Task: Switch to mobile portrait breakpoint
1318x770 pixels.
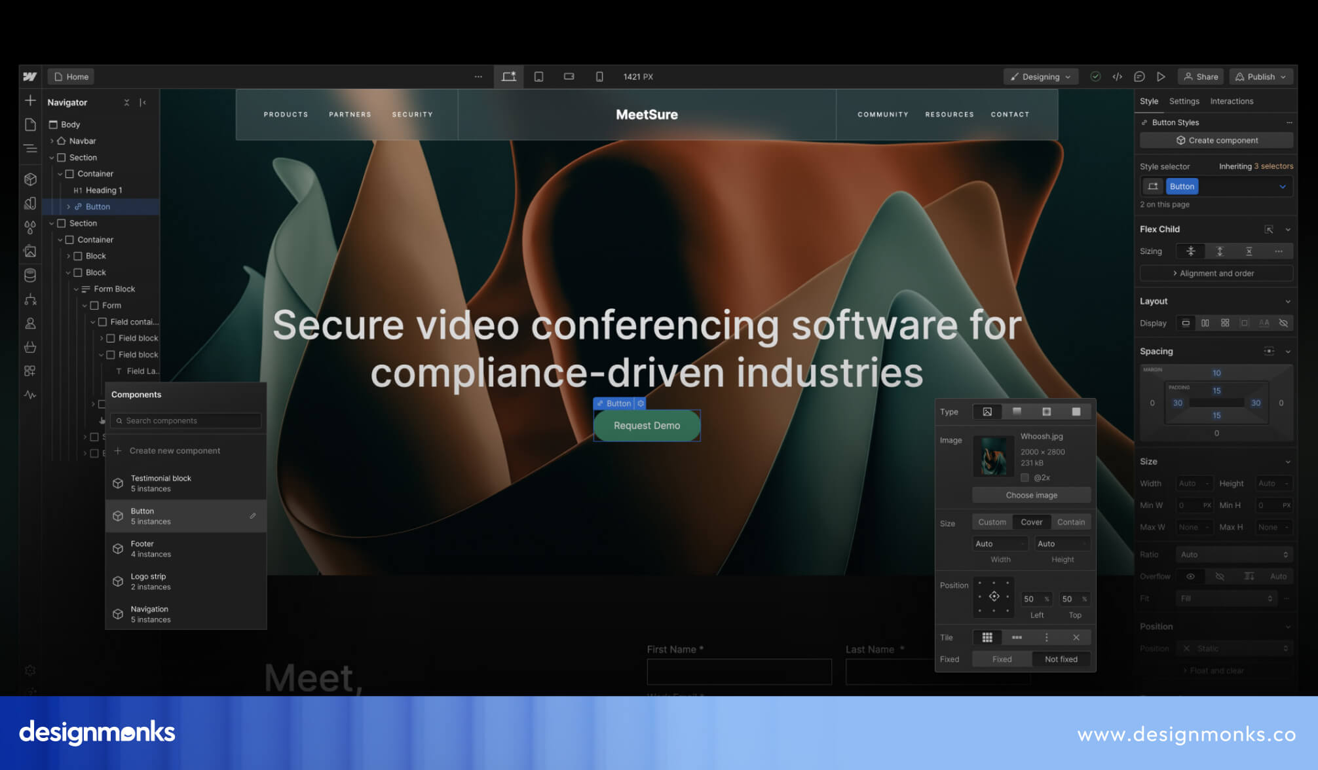Action: [599, 77]
